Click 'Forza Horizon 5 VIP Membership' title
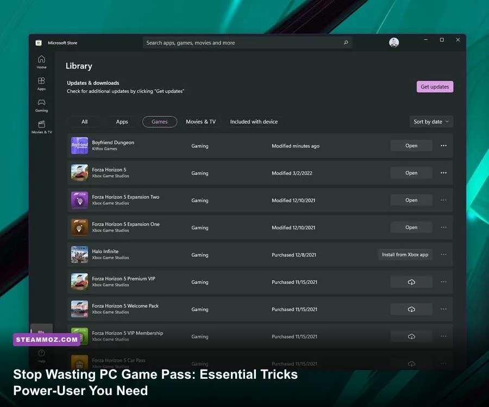The width and height of the screenshot is (489, 407). [127, 333]
